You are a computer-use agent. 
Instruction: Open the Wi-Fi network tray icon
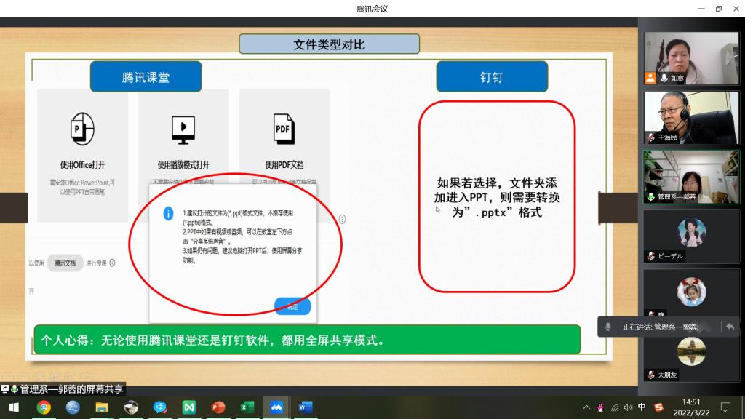click(x=615, y=407)
